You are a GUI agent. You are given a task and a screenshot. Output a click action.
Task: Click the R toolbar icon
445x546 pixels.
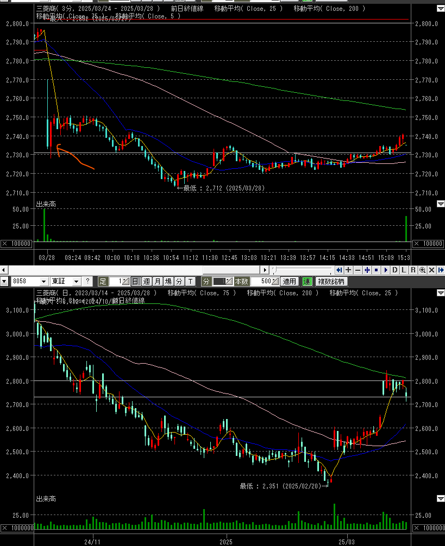[x=413, y=270]
